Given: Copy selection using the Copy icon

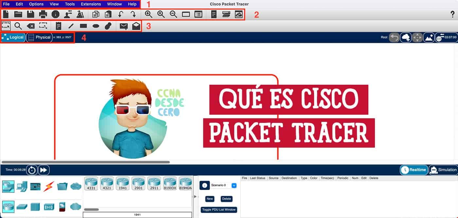Looking at the screenshot, I should tap(96, 14).
